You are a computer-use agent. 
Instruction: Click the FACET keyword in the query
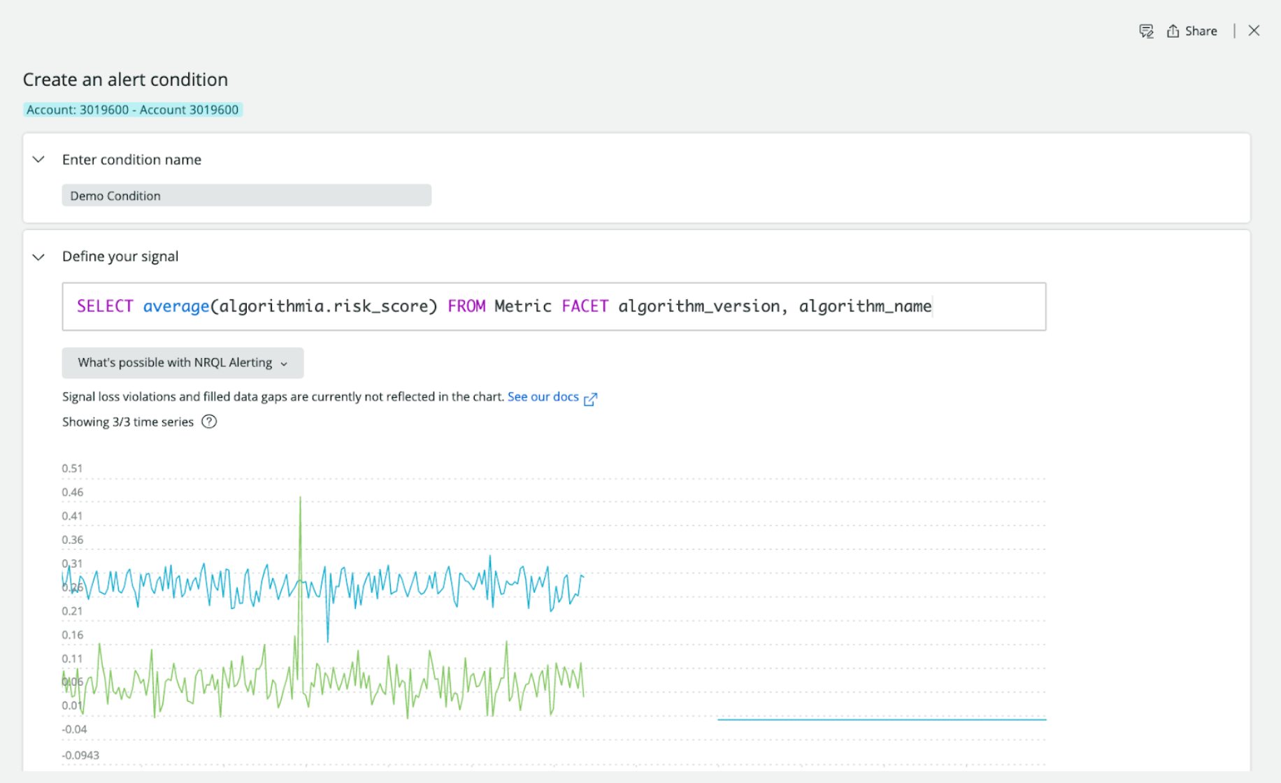tap(585, 306)
